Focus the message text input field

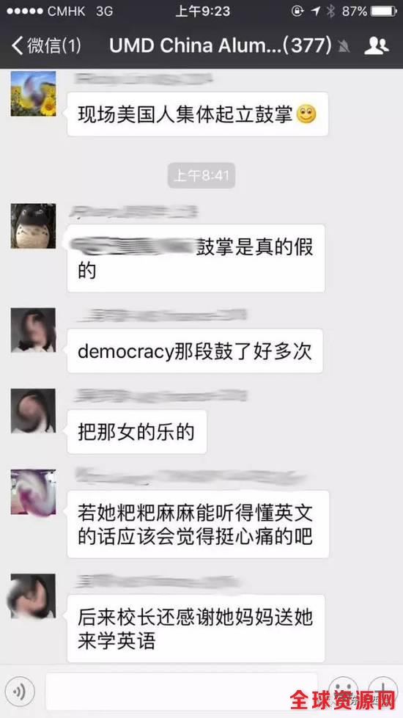[x=182, y=692]
